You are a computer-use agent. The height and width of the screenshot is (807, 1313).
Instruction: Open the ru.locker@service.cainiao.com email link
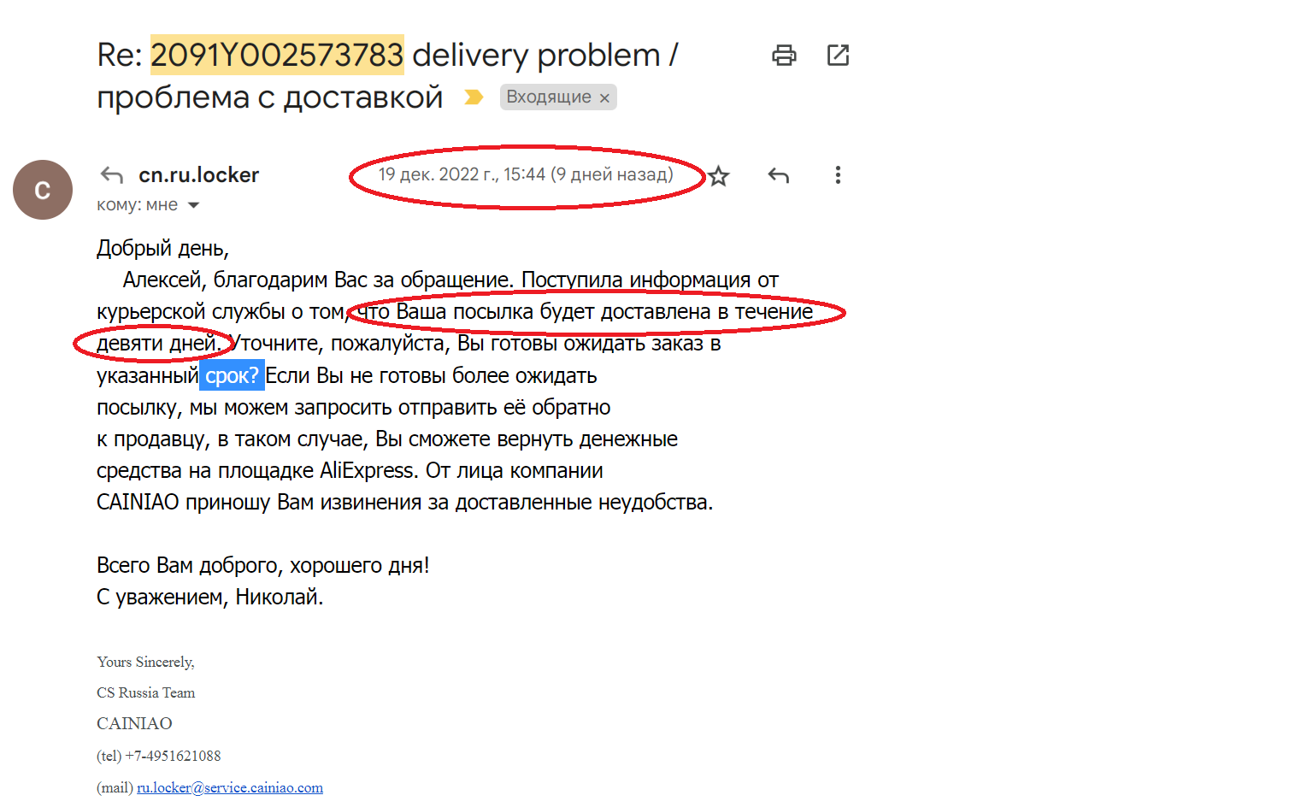(x=230, y=787)
